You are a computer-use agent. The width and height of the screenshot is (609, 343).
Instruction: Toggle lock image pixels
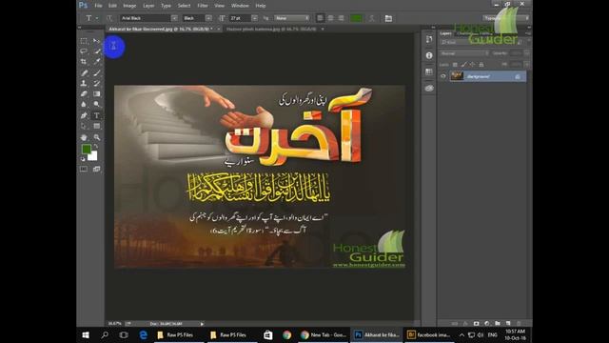point(463,65)
